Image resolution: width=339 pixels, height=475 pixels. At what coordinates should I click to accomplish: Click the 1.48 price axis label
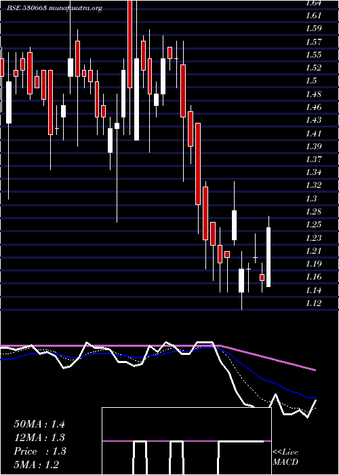(313, 94)
